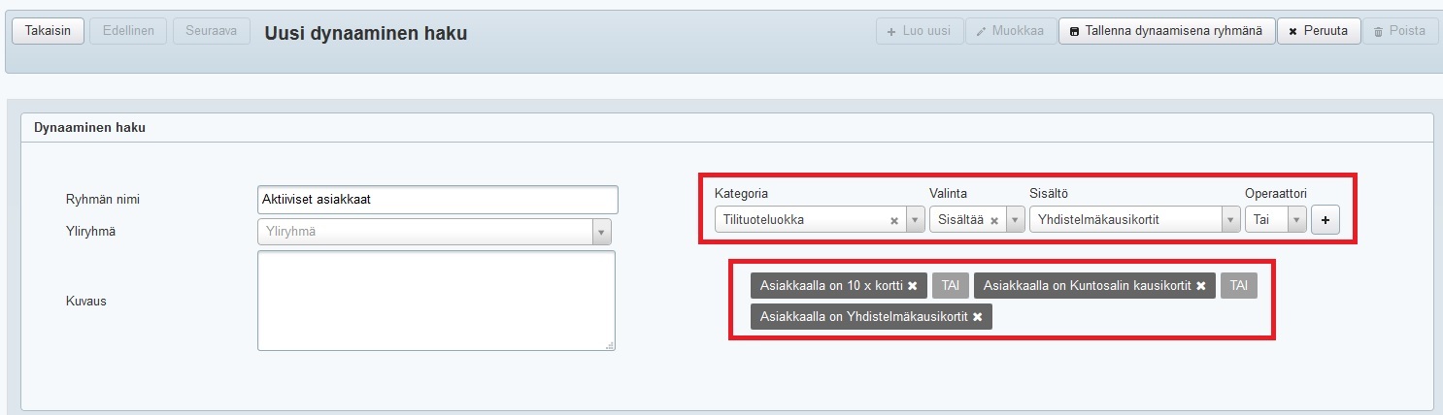
Task: Click the Dynaaminen haku panel header
Action: click(89, 127)
